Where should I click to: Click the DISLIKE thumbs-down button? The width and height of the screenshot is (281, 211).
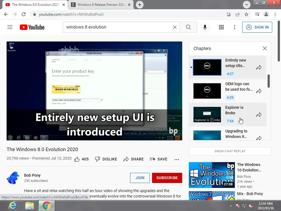point(106,159)
